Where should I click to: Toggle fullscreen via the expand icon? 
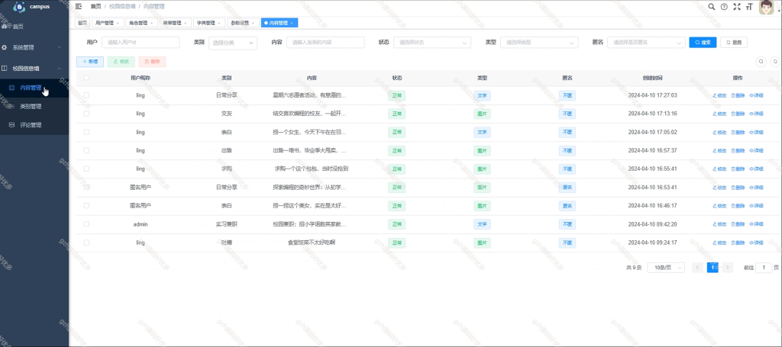(x=737, y=6)
